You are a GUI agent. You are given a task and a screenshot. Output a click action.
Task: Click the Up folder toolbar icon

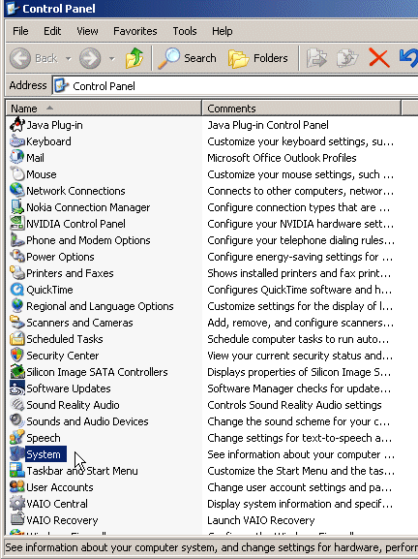tap(134, 58)
